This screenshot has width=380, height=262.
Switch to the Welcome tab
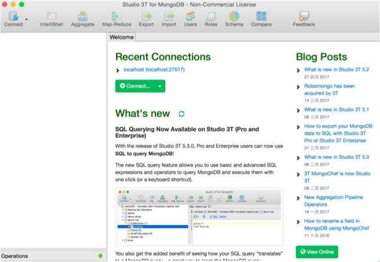[122, 37]
